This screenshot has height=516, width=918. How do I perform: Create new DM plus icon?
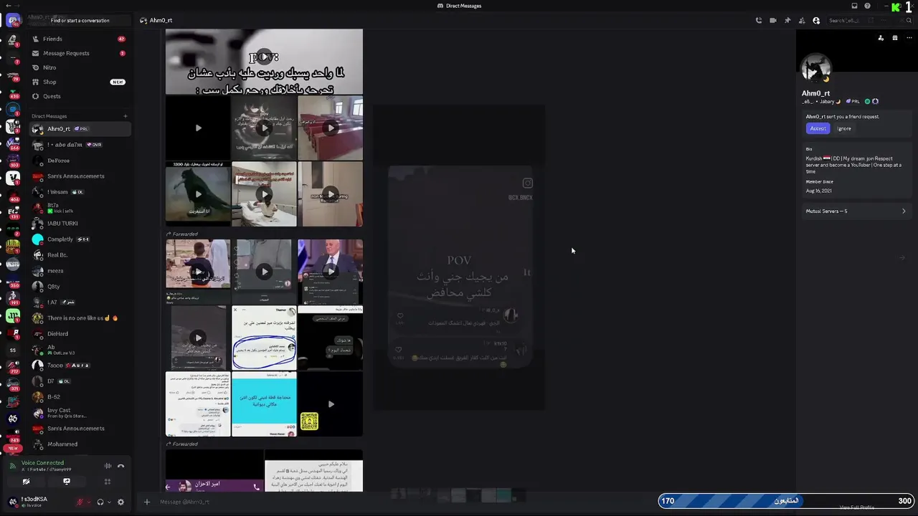coord(126,116)
